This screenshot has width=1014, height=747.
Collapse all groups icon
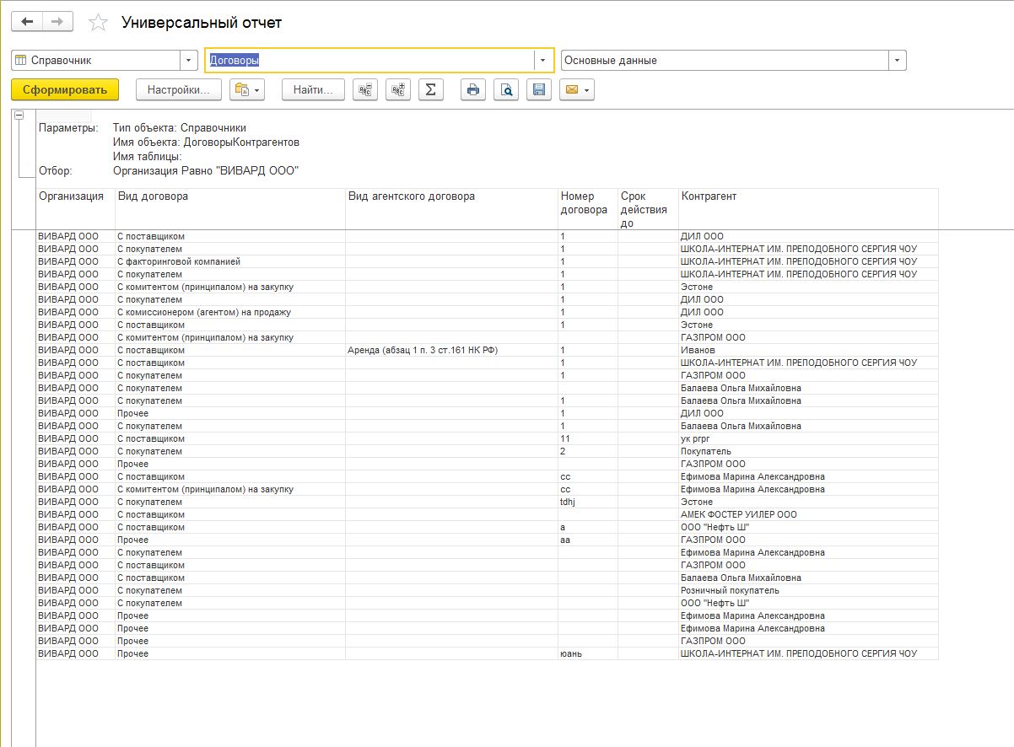[365, 89]
